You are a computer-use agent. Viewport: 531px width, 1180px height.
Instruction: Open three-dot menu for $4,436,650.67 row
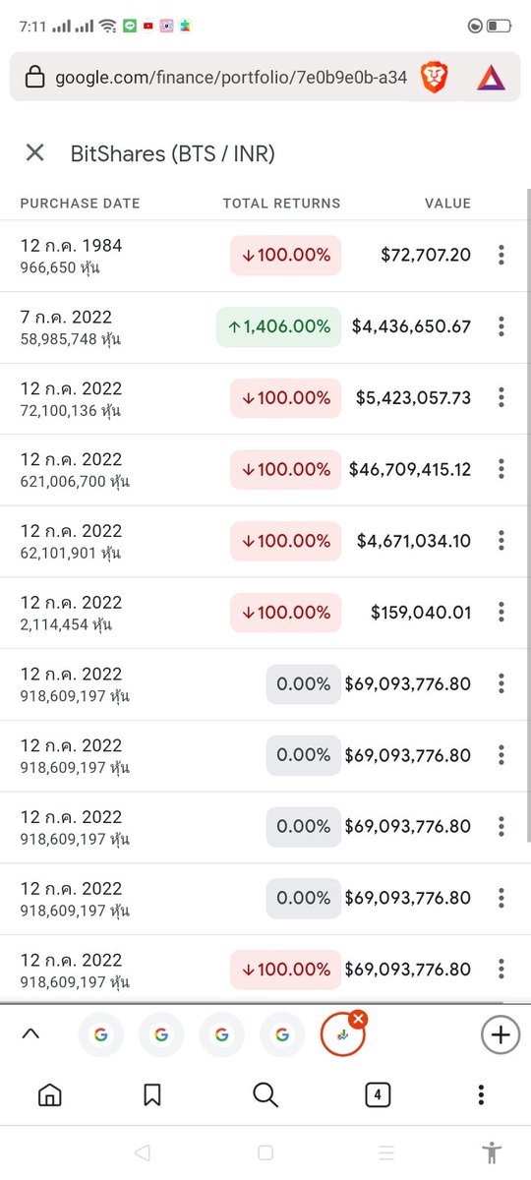(x=501, y=326)
